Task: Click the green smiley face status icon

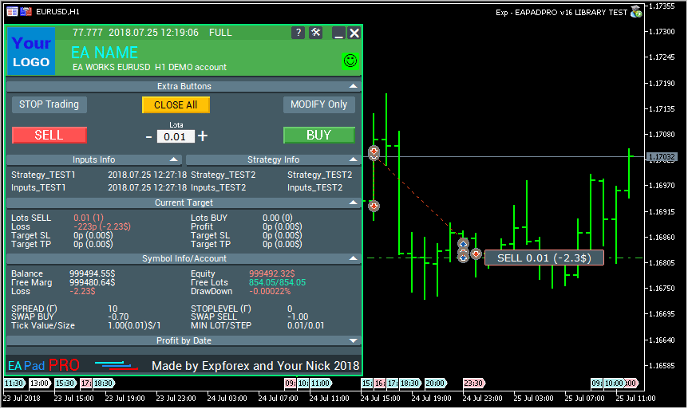Action: click(350, 61)
